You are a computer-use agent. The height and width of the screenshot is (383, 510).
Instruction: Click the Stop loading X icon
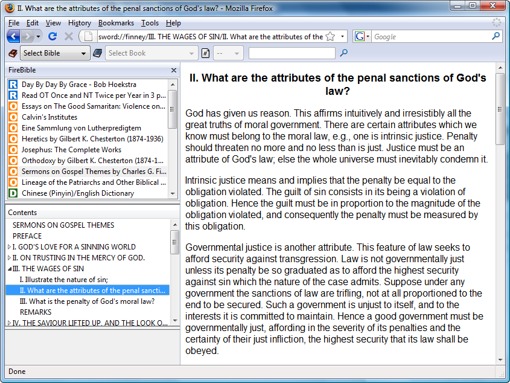pos(68,36)
